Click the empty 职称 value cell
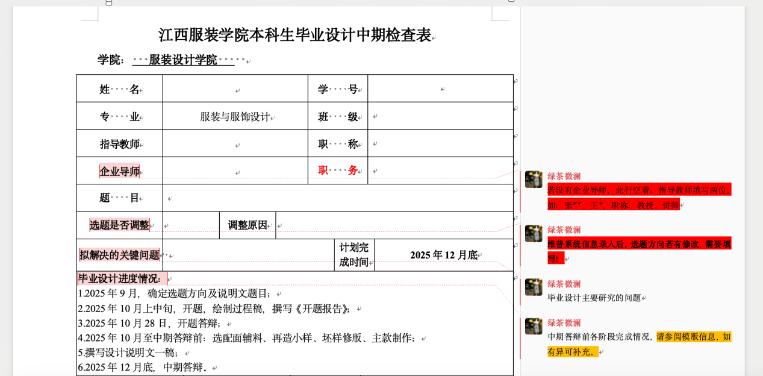 pos(440,144)
